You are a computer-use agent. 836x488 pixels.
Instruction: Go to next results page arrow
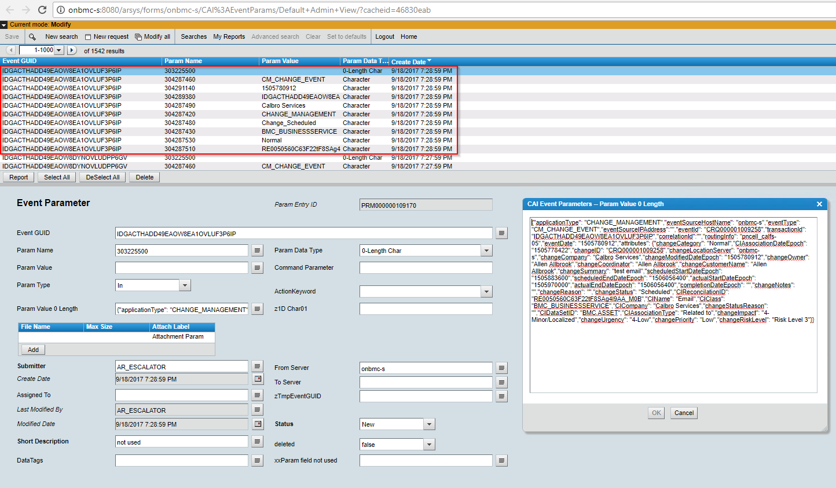[72, 50]
